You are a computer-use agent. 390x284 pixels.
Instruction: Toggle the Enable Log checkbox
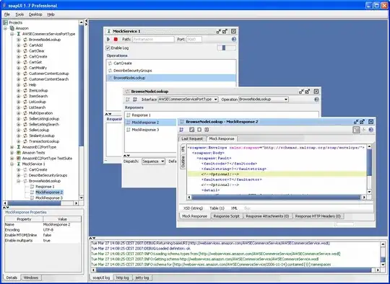108,48
